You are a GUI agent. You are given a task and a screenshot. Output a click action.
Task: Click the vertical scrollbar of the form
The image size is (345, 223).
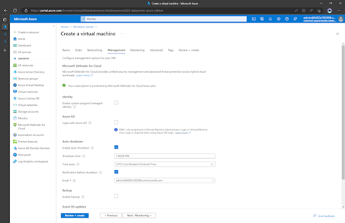pos(343,112)
